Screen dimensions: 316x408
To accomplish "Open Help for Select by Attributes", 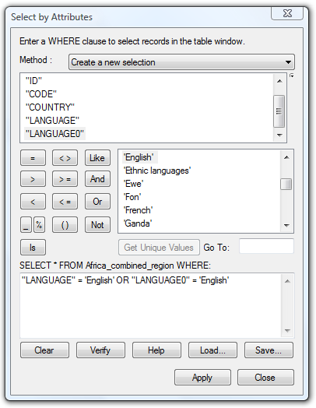I will [x=156, y=350].
